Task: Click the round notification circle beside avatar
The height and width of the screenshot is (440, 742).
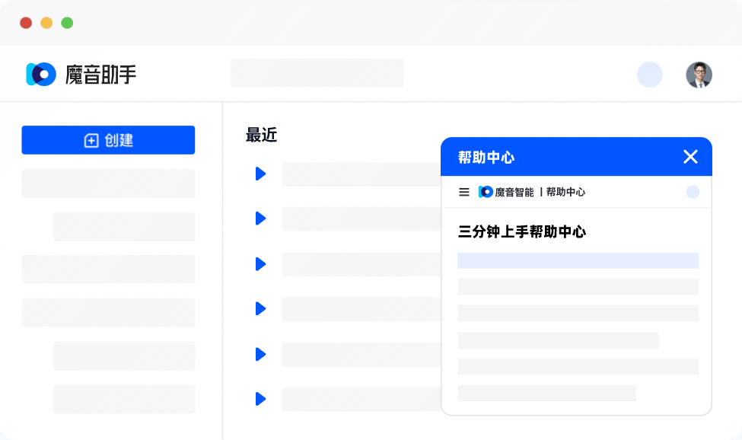Action: pos(650,75)
